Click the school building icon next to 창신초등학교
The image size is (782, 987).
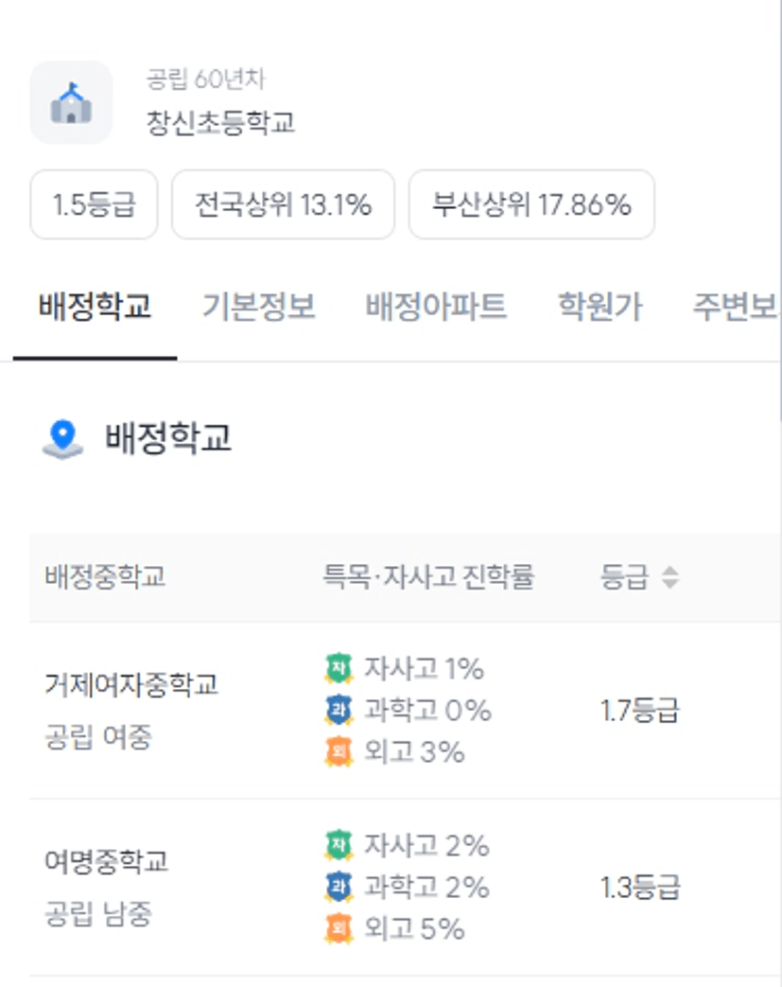(71, 102)
